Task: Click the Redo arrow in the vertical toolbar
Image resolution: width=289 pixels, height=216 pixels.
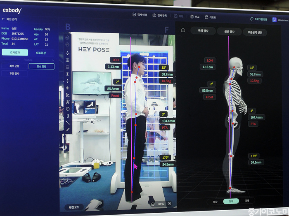Action: click(67, 44)
